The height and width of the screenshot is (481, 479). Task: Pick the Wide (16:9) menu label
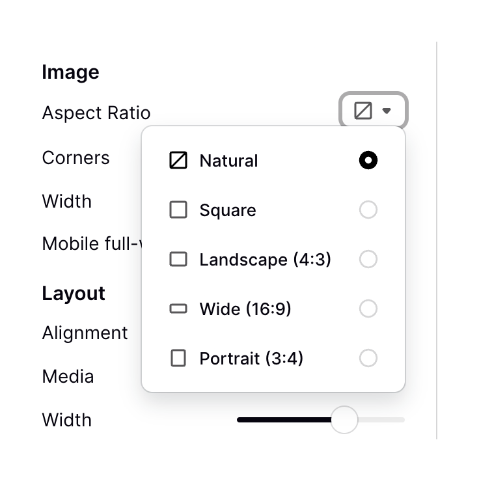245,309
